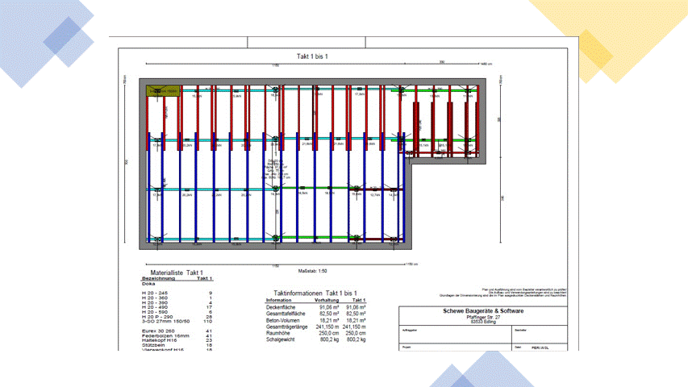
Task: Select 'H 20 P - 290' in the material list
Action: [x=156, y=317]
